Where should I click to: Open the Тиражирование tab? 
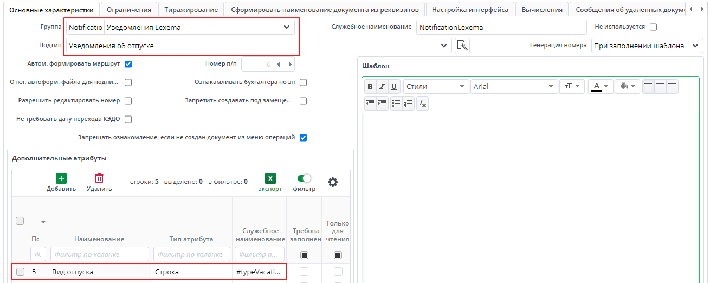click(191, 10)
